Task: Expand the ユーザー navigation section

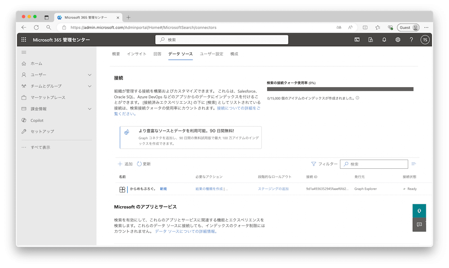Action: (x=89, y=75)
